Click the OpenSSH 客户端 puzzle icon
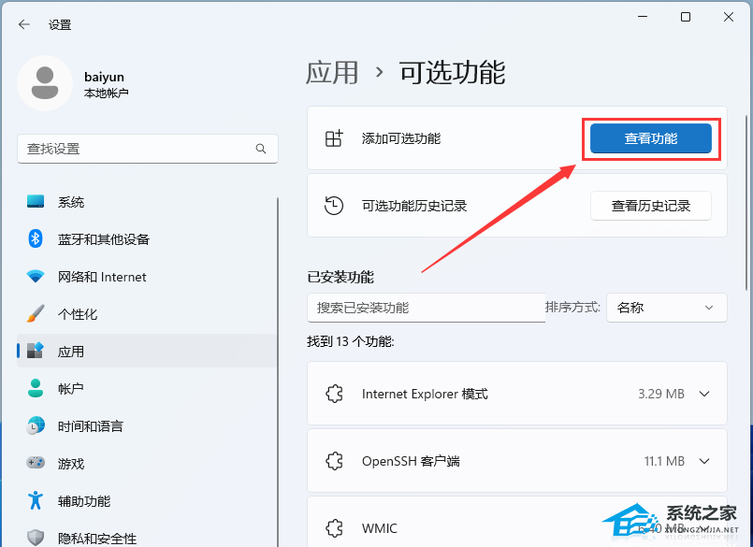The height and width of the screenshot is (547, 753). pyautogui.click(x=334, y=461)
